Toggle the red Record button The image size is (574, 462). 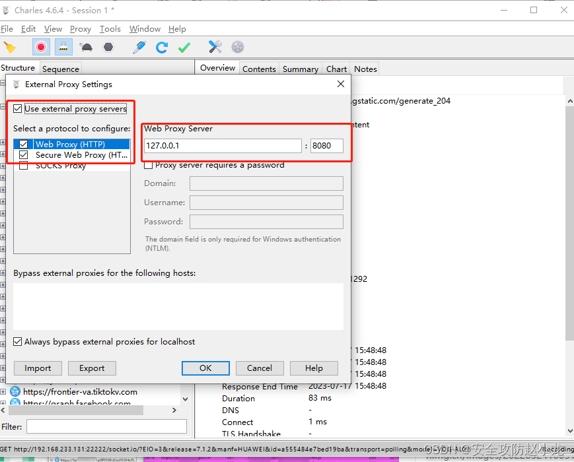point(41,47)
